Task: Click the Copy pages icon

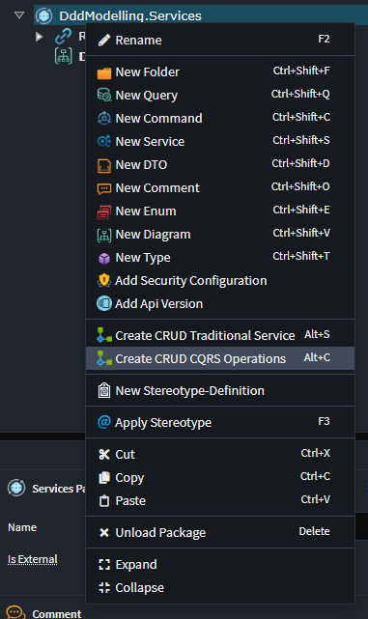Action: coord(104,478)
